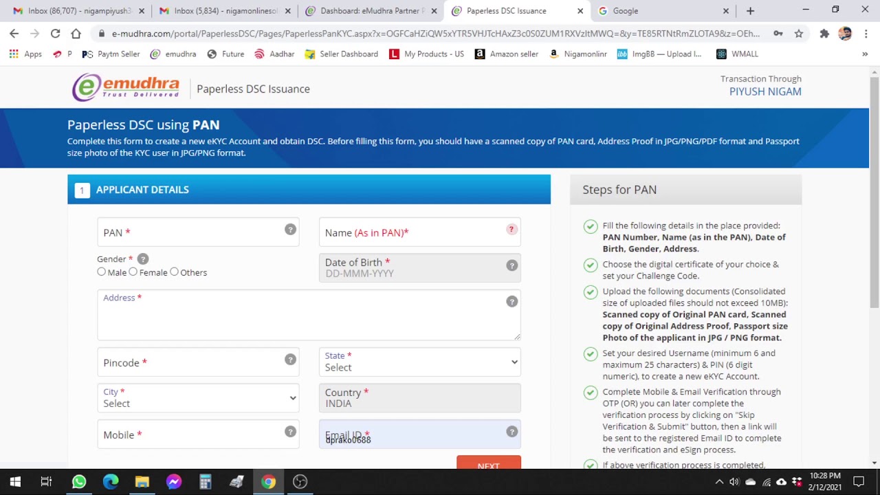This screenshot has width=880, height=495.
Task: Click the browser address bar URL
Action: coord(435,33)
